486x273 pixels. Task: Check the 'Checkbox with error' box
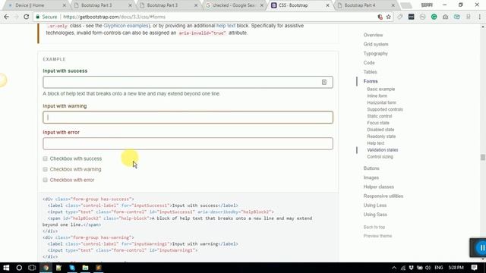pos(46,180)
